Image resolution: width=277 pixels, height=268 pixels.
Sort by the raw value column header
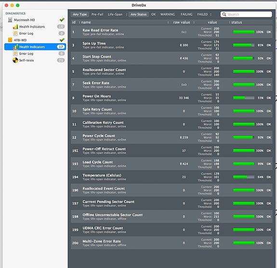(182, 22)
